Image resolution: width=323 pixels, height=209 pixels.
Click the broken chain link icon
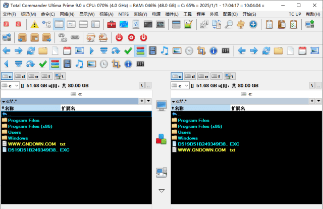[63, 37]
